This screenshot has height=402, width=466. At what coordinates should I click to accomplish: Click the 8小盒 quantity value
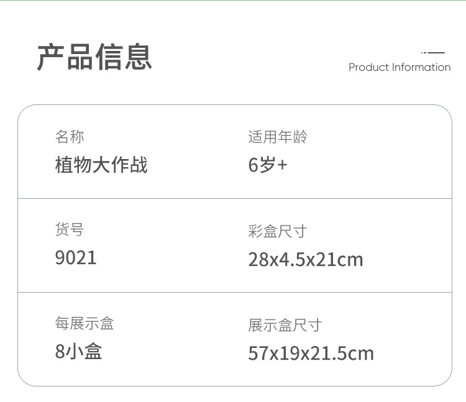(78, 352)
